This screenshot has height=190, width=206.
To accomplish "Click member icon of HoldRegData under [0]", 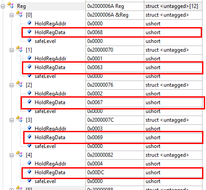I will tap(29, 32).
